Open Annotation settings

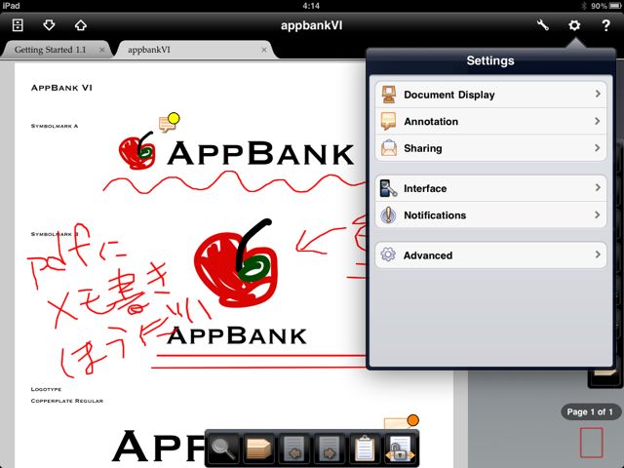pos(490,121)
